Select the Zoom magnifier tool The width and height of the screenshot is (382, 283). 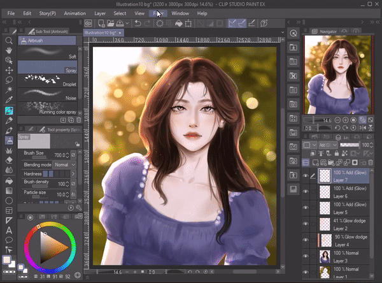click(x=9, y=40)
